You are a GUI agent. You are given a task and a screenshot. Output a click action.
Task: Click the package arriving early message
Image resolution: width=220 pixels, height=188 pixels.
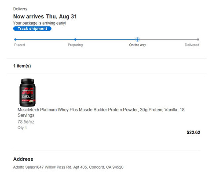tap(40, 23)
